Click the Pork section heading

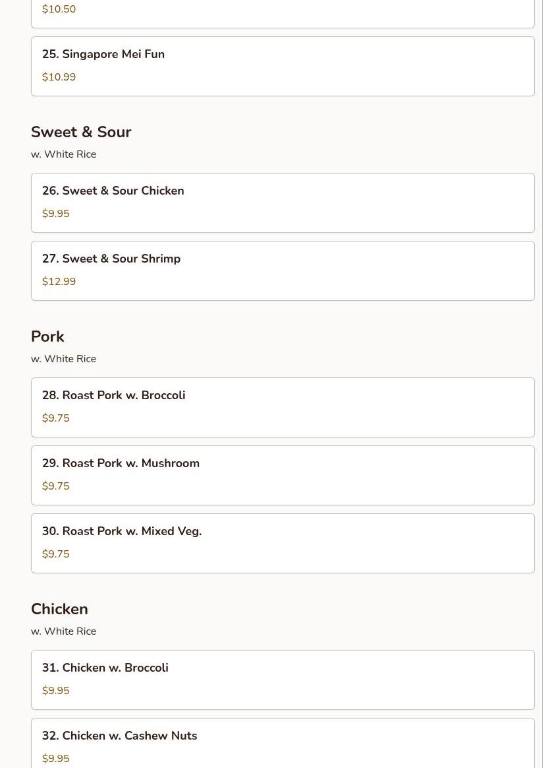point(47,336)
